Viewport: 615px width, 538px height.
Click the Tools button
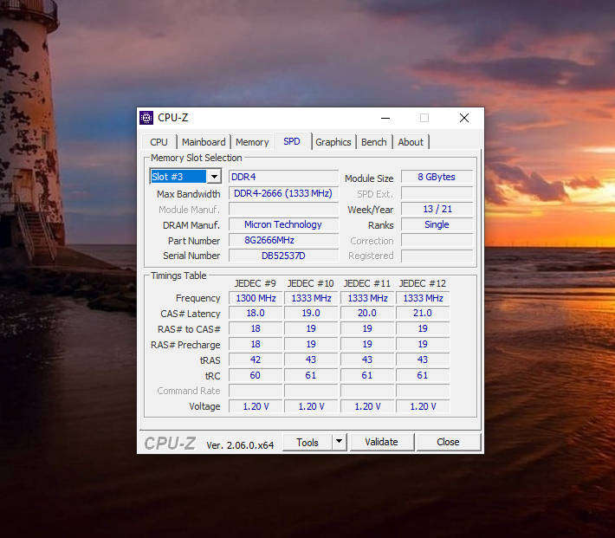307,442
